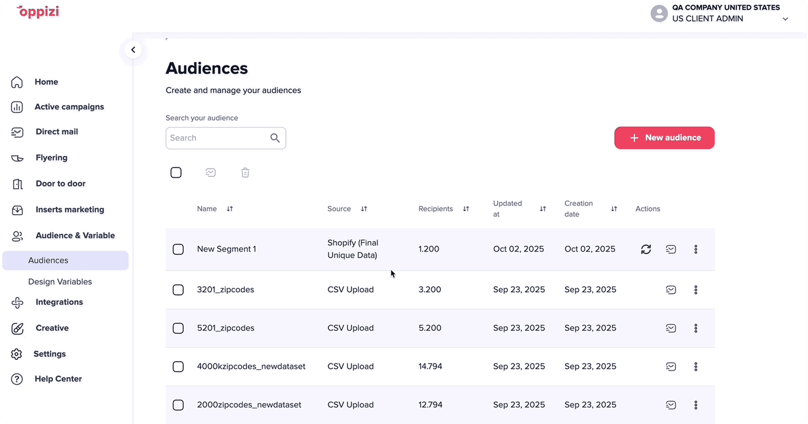
Task: Click the Help Center question icon
Action: coord(17,379)
